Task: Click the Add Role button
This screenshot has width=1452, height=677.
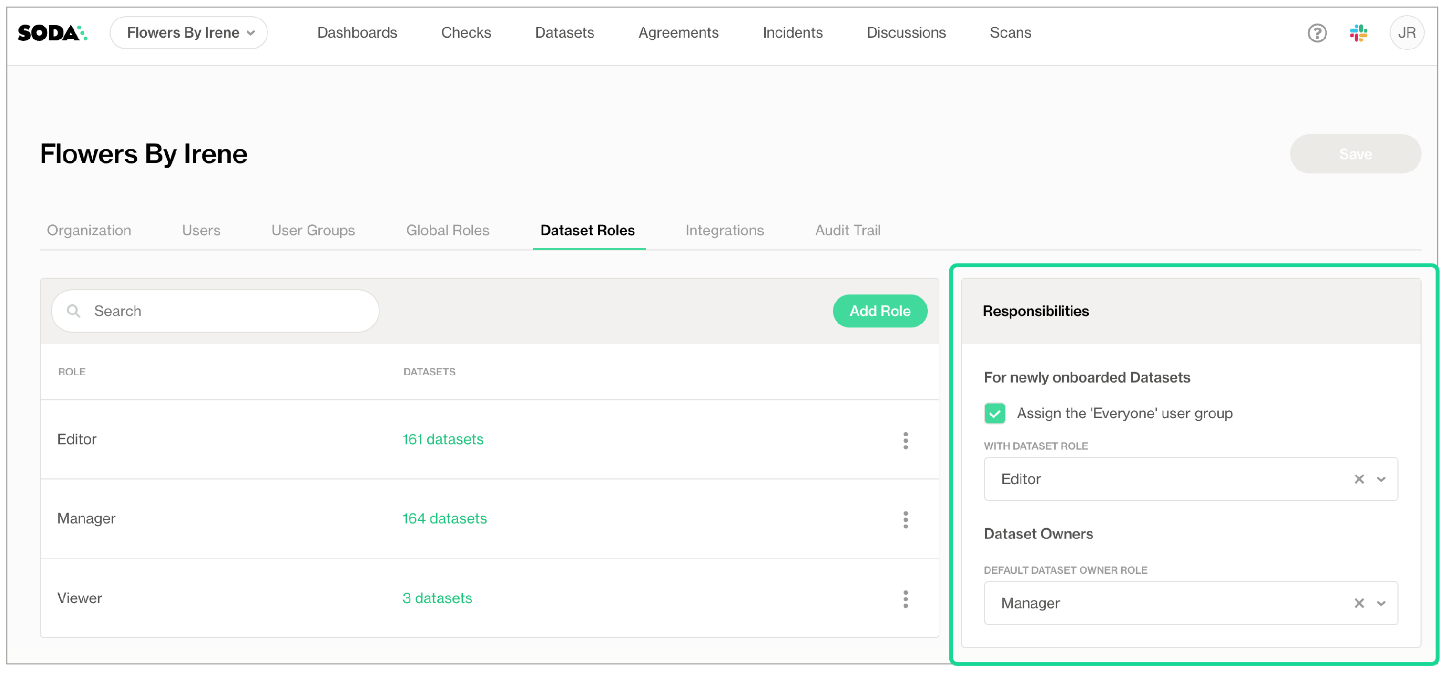Action: click(x=879, y=311)
